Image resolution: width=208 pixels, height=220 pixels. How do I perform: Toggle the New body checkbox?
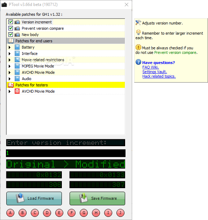pyautogui.click(x=10, y=34)
